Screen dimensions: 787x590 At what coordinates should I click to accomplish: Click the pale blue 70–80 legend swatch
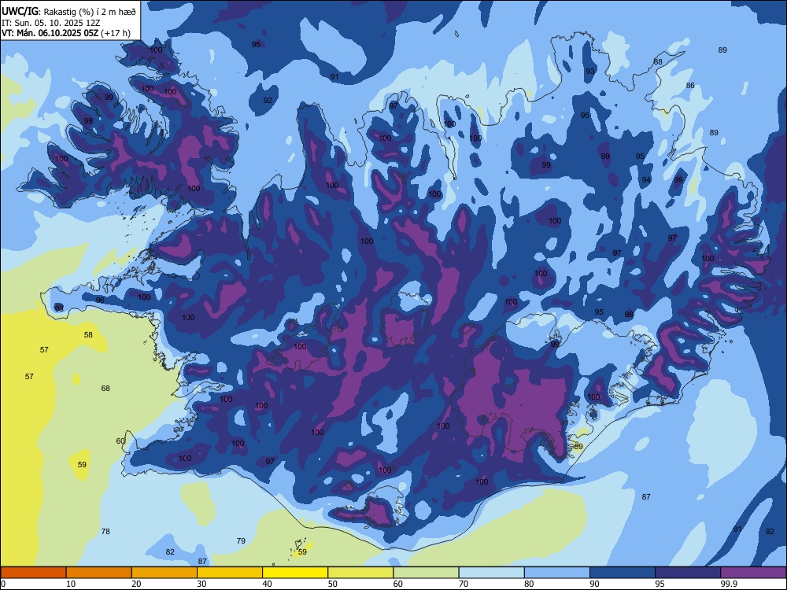491,573
